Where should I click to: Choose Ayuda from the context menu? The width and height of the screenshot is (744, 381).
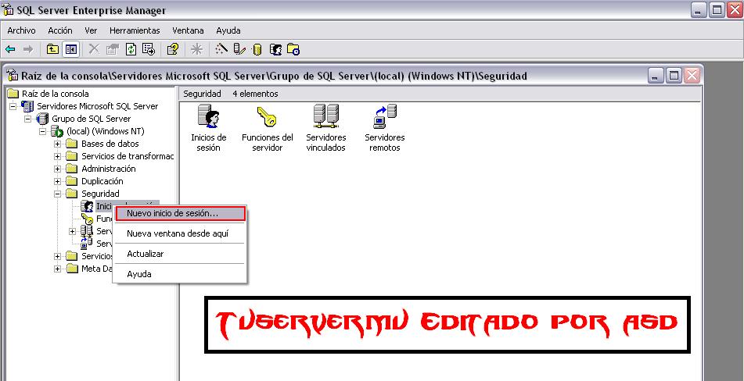[x=179, y=274]
